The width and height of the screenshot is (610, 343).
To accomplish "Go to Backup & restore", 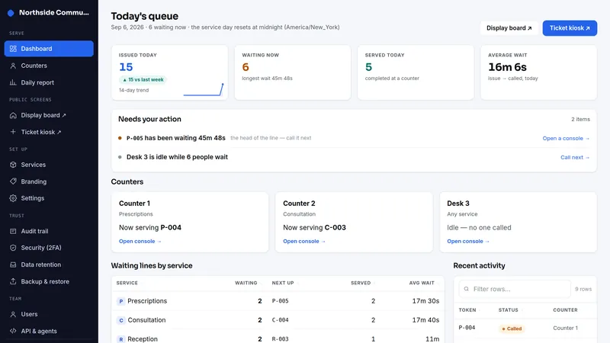I will click(49, 281).
